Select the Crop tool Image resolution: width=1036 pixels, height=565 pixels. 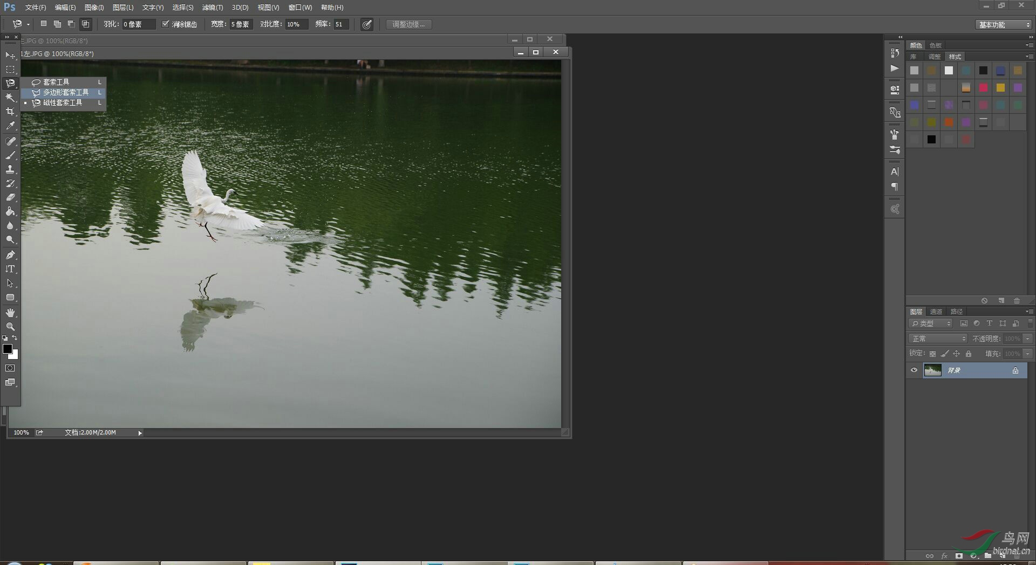click(x=10, y=112)
